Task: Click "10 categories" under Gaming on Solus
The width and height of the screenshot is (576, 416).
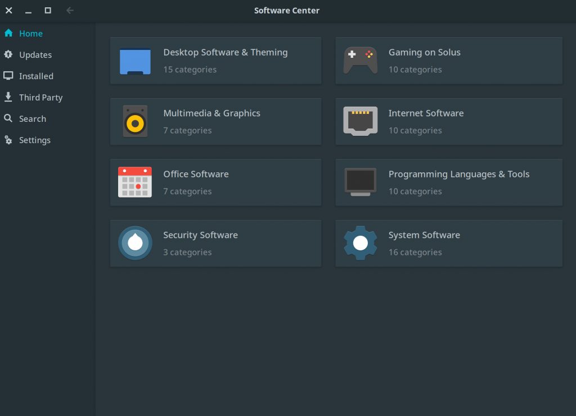Action: [415, 70]
